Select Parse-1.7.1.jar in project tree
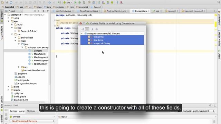 (x=29, y=31)
